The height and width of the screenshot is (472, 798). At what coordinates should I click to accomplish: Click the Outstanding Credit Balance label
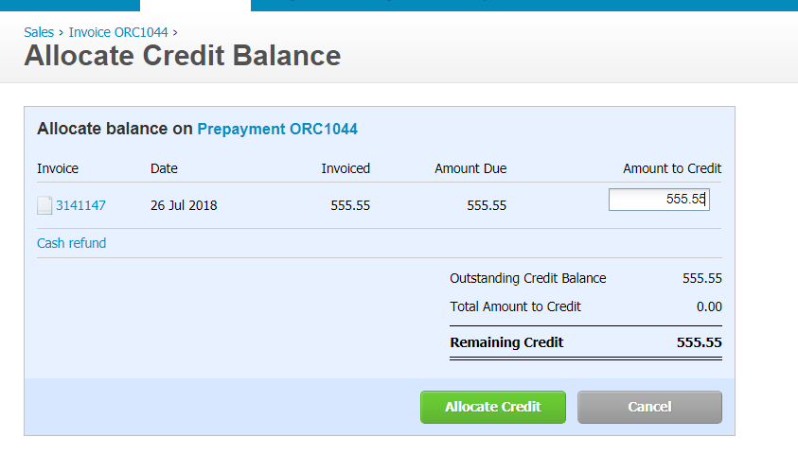528,278
